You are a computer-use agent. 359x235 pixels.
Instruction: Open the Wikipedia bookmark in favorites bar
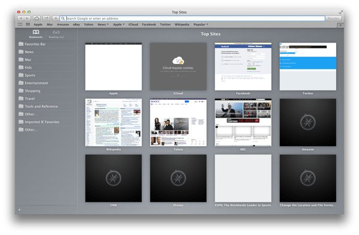click(182, 24)
